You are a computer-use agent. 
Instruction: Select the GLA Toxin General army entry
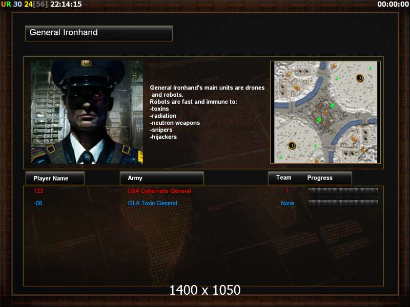(152, 203)
